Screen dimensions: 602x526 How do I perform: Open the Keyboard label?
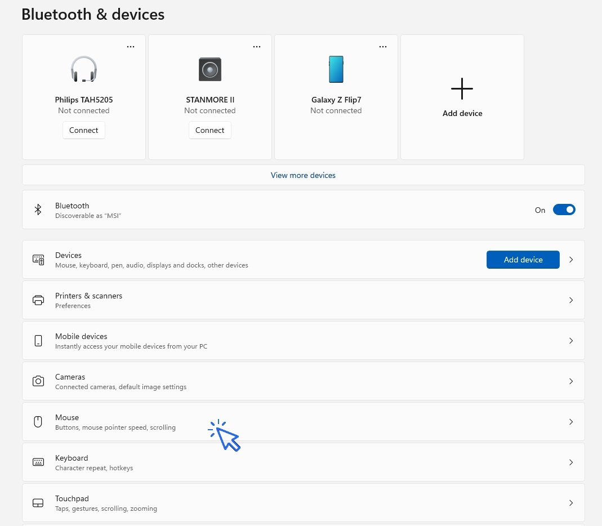click(72, 458)
